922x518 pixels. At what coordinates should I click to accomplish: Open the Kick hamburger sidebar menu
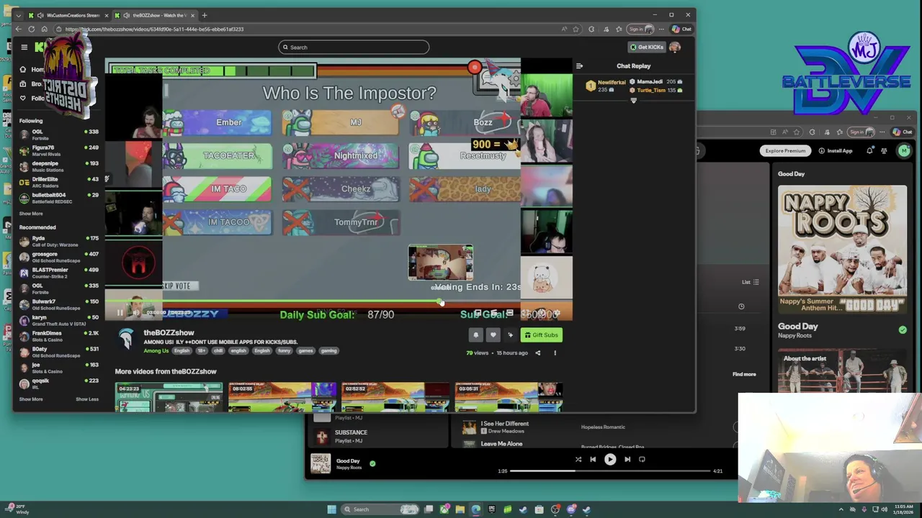click(24, 47)
